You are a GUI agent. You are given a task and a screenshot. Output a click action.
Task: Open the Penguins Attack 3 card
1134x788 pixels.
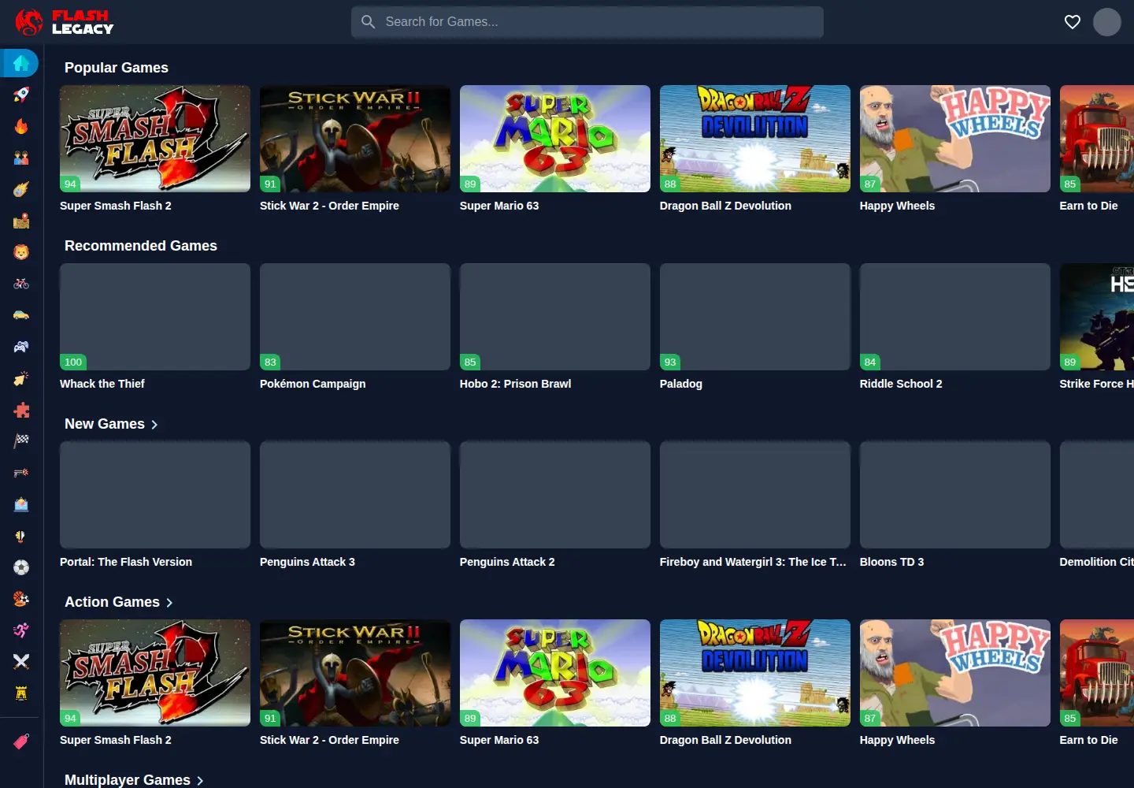pos(355,495)
